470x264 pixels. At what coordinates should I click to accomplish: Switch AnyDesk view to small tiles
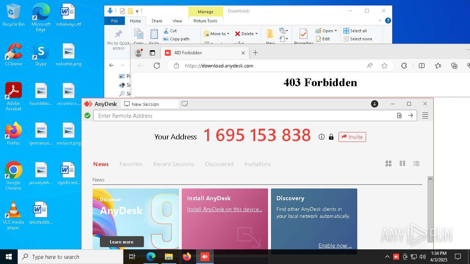tap(402, 164)
